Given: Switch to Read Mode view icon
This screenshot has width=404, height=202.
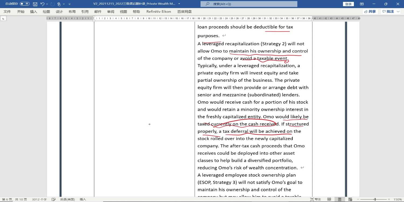Looking at the screenshot, I should pyautogui.click(x=329, y=199).
